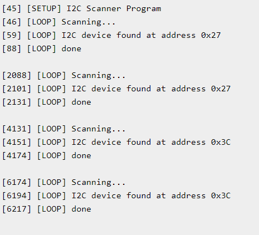Click the SETUP I2C Scanner Program line
Screen dimensions: 259x235
coord(82,9)
